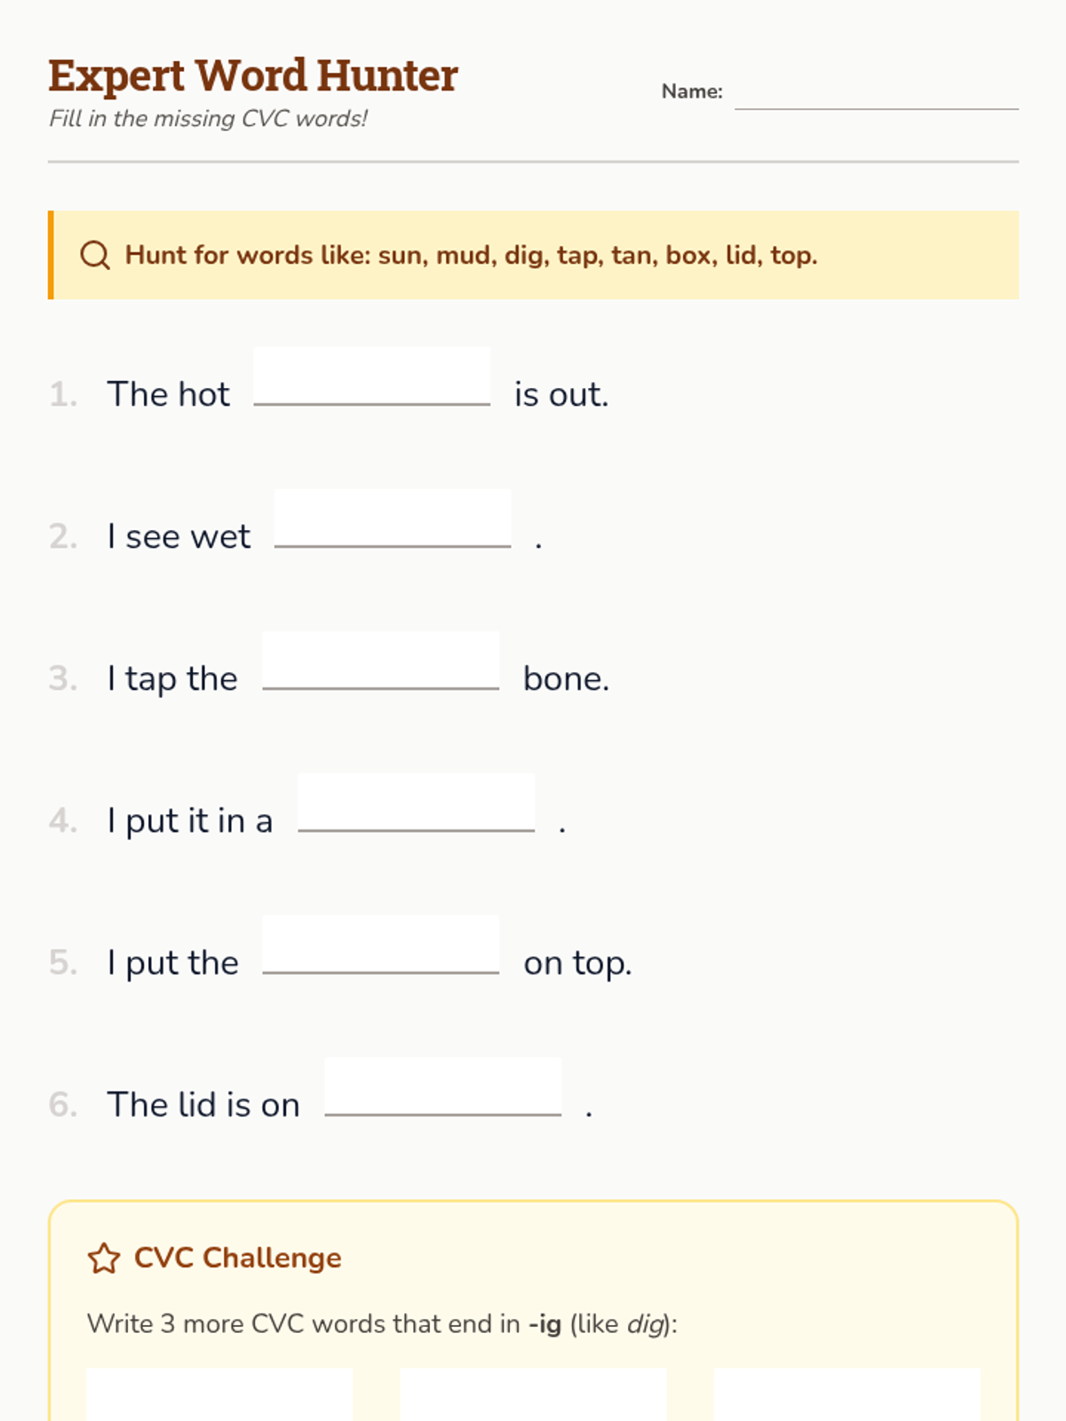Image resolution: width=1066 pixels, height=1421 pixels.
Task: Click the star icon beside CVC Challenge
Action: (x=104, y=1258)
